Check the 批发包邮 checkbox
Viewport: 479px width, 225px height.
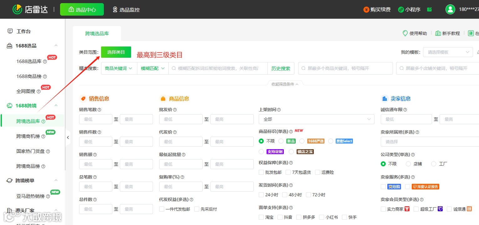tap(261, 172)
